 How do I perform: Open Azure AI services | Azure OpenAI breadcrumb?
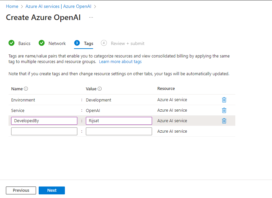58,7
